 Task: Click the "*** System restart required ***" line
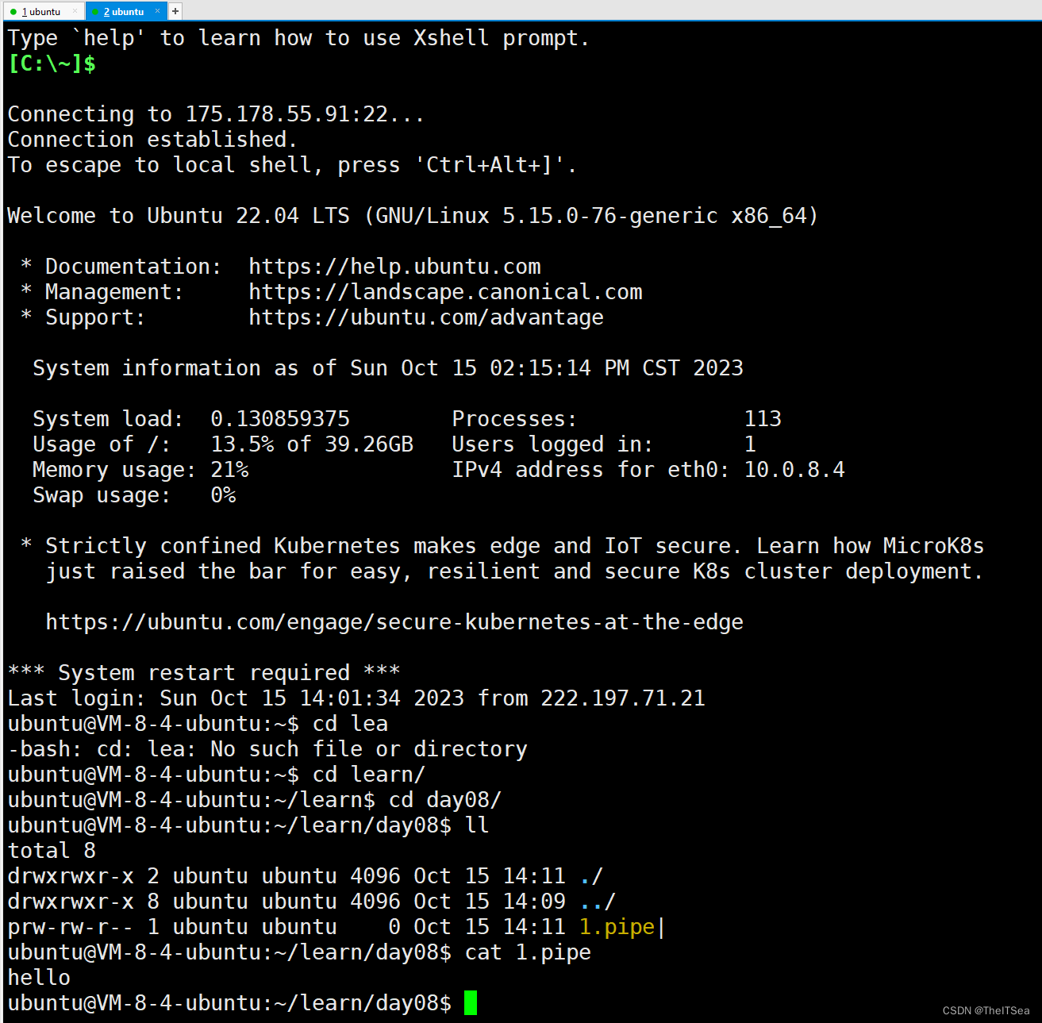[204, 673]
